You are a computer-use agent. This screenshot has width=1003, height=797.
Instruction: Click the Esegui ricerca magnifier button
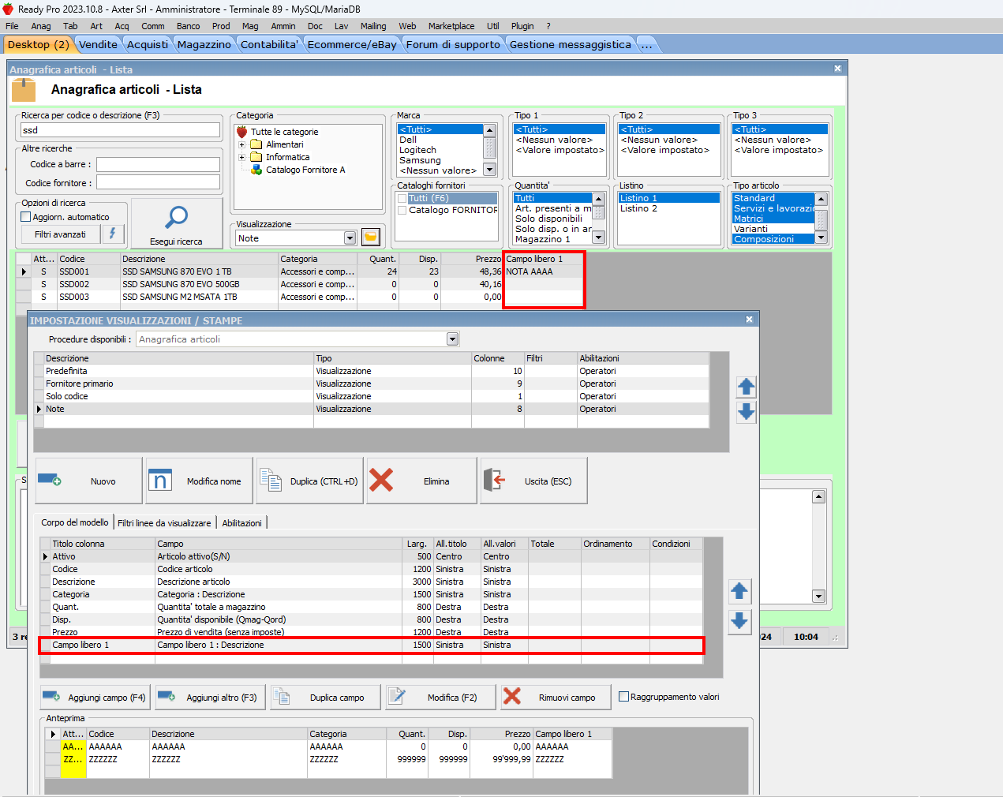(x=177, y=223)
